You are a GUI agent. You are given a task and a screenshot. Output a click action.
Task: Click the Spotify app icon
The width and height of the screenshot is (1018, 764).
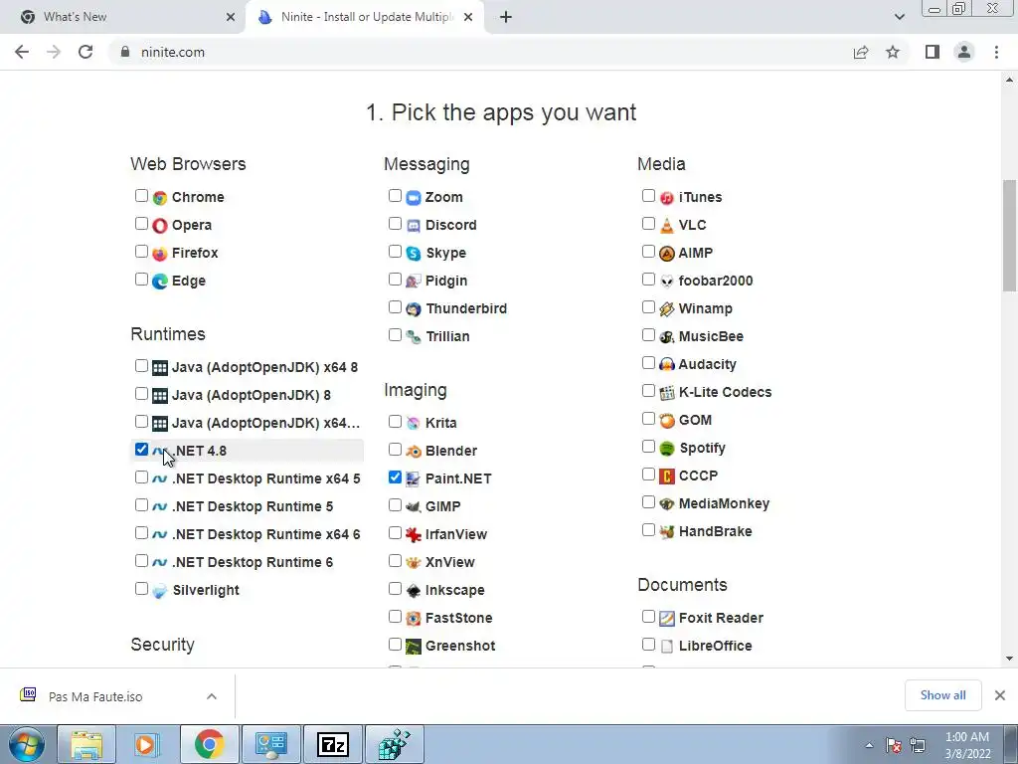pos(667,449)
